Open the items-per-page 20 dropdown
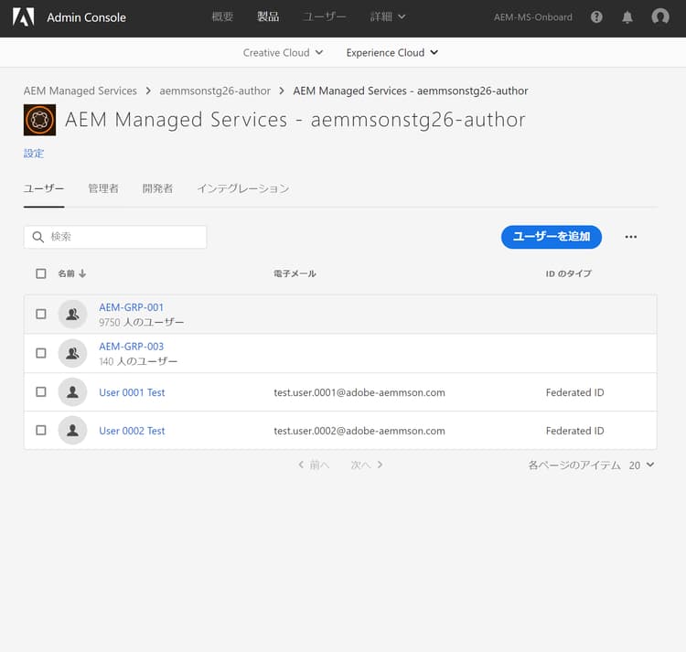Viewport: 686px width, 652px height. pyautogui.click(x=641, y=465)
